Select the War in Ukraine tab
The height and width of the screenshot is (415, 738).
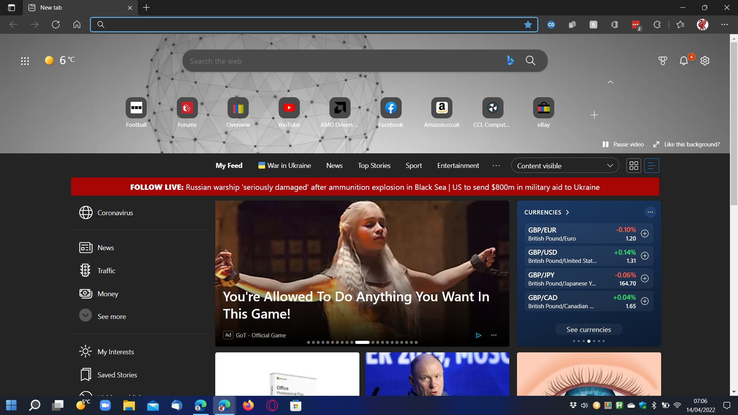(284, 166)
